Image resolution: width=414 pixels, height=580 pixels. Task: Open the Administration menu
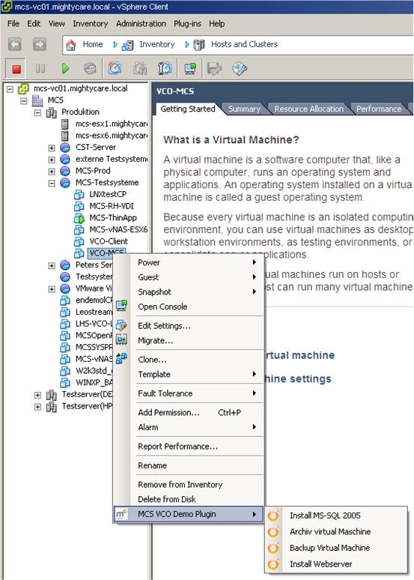[x=141, y=24]
